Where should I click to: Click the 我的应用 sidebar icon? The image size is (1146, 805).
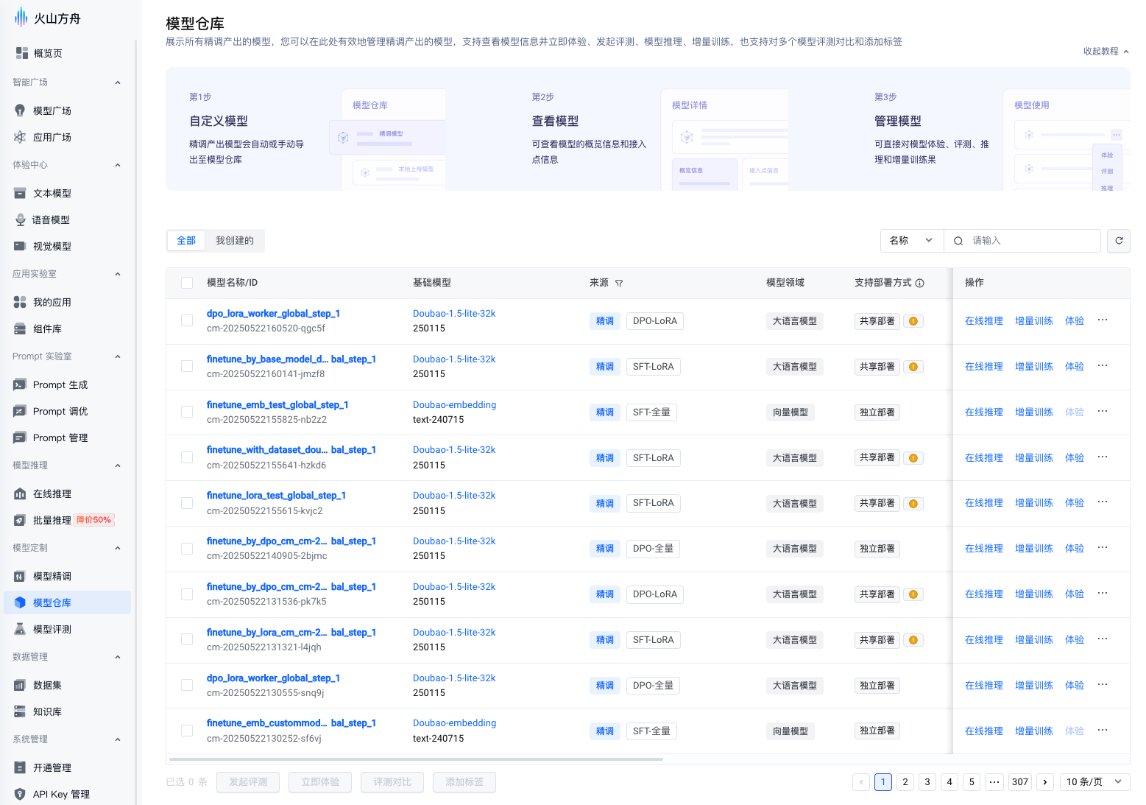pos(20,302)
